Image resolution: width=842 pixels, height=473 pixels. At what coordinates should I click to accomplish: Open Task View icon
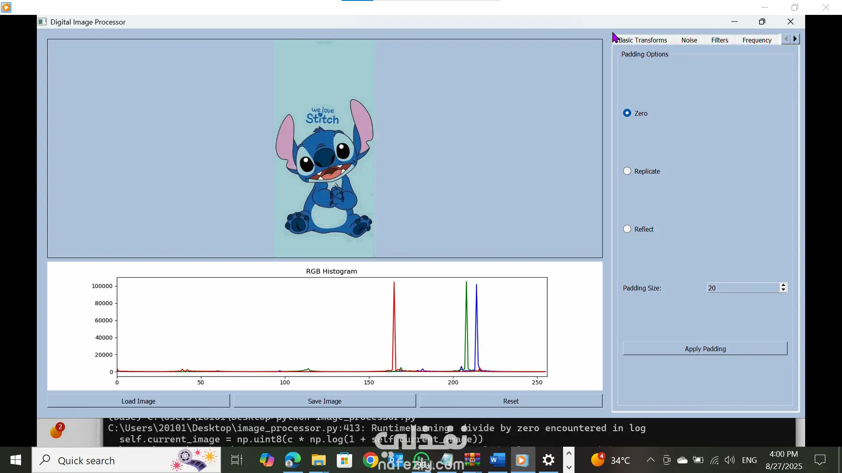(x=237, y=460)
